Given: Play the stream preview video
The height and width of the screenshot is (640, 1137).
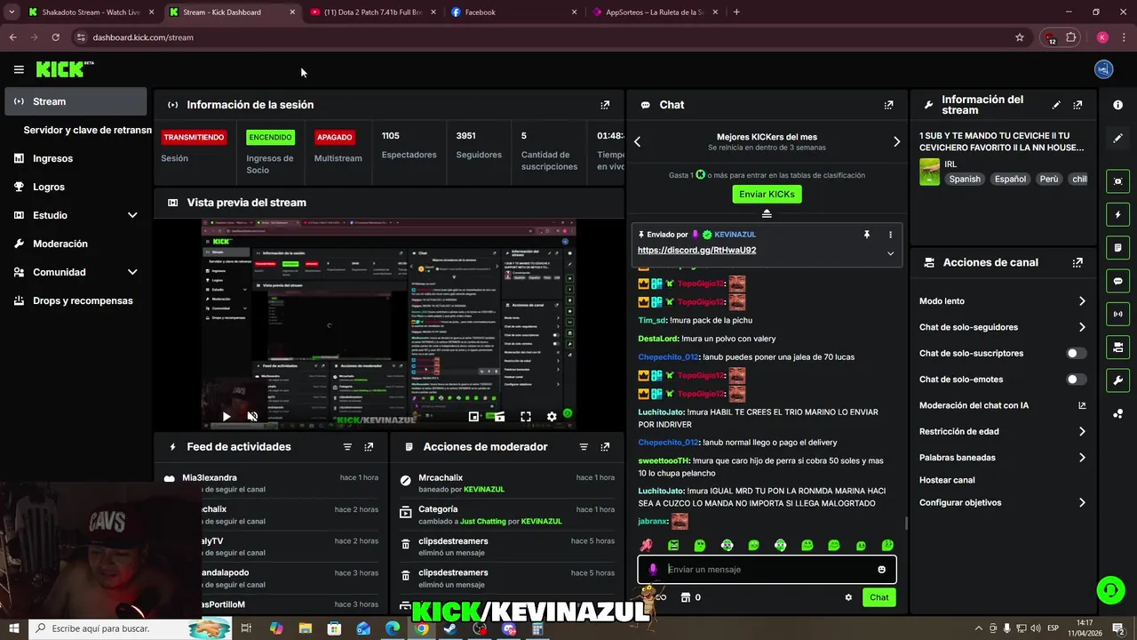Looking at the screenshot, I should (227, 416).
